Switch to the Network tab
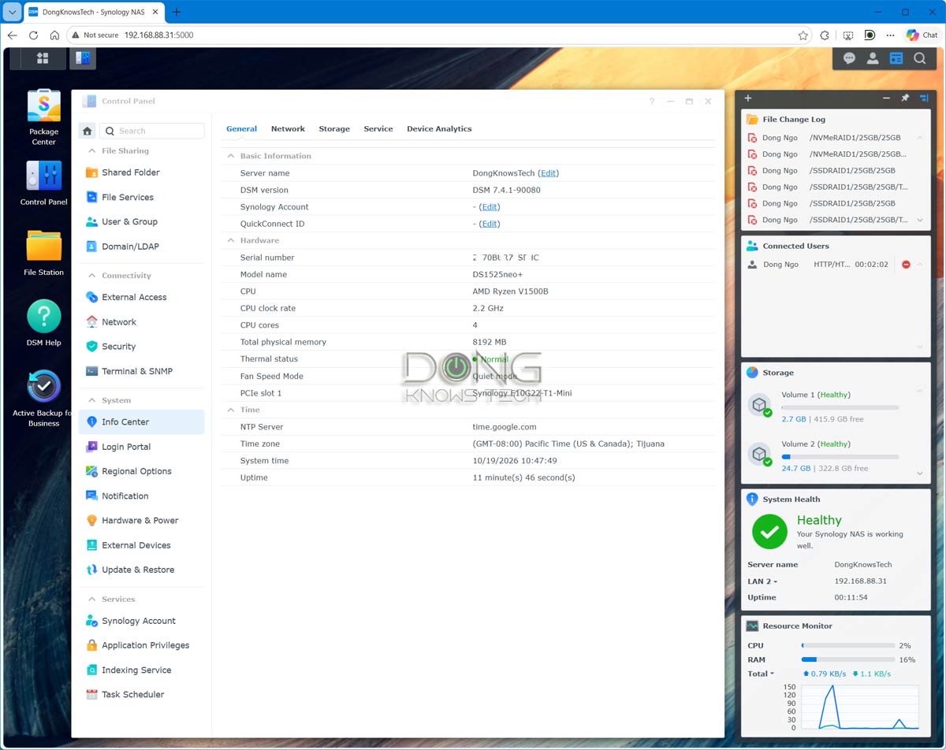Viewport: 946px width, 750px height. (x=288, y=128)
